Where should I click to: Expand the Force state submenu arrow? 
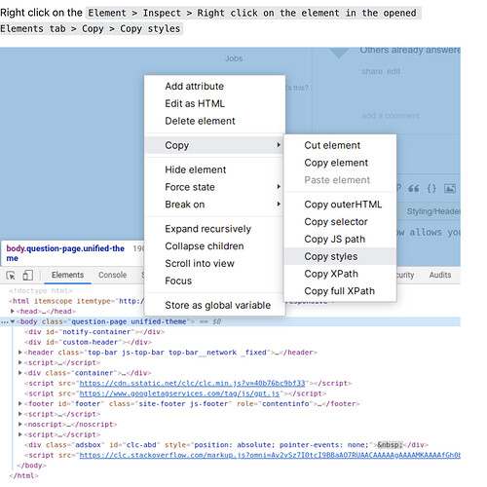279,187
